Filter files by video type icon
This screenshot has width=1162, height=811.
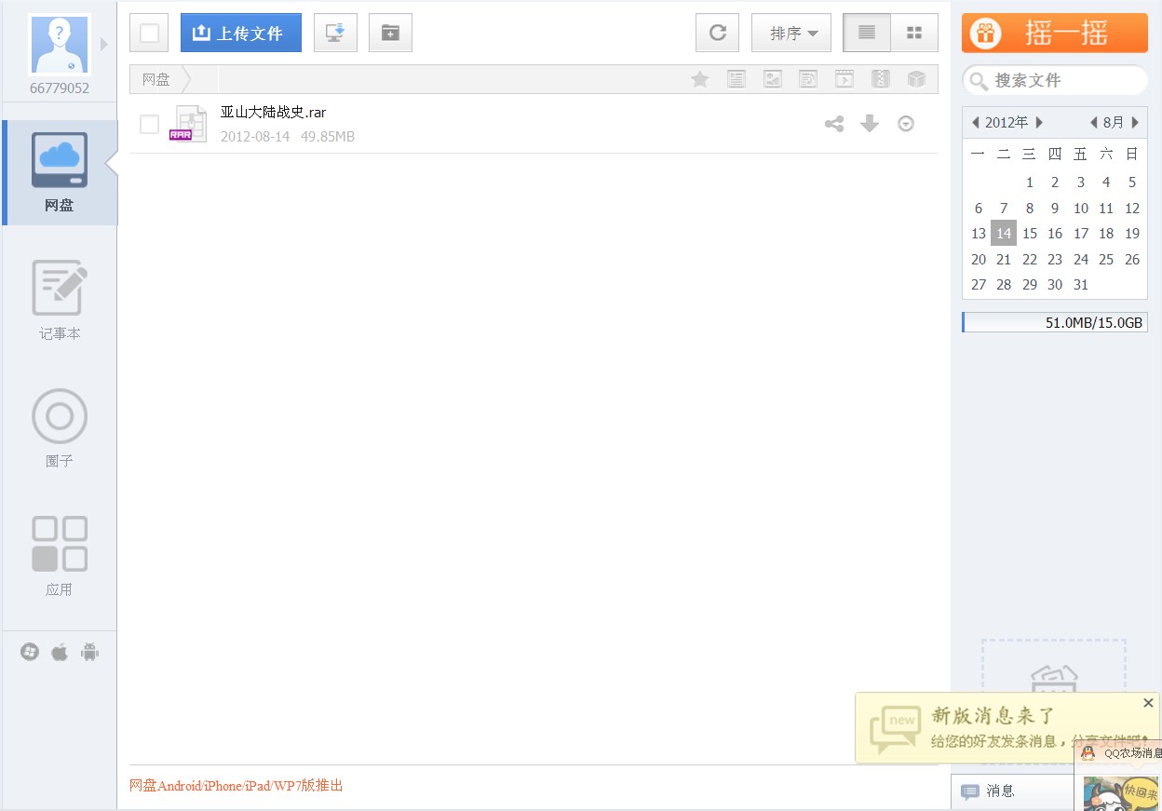[844, 79]
